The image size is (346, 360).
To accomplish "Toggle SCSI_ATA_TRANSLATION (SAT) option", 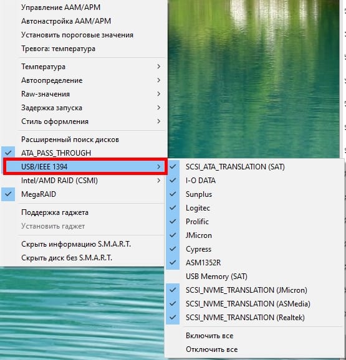I will coord(254,167).
